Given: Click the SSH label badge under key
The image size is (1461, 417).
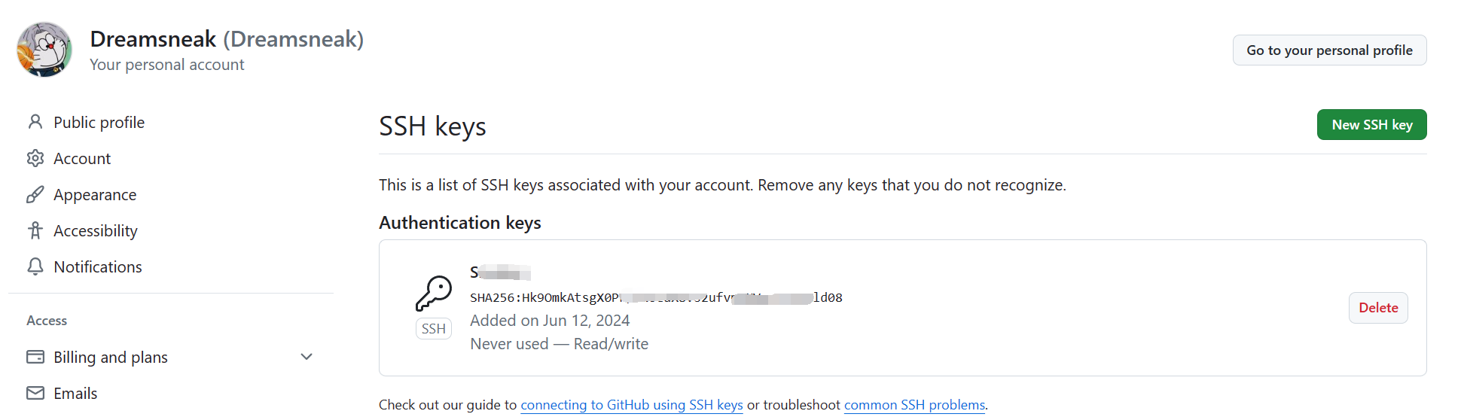Looking at the screenshot, I should 434,329.
